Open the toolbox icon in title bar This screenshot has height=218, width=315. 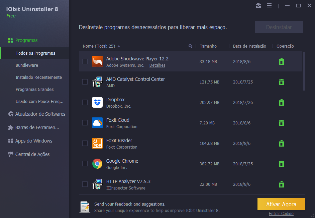258,6
